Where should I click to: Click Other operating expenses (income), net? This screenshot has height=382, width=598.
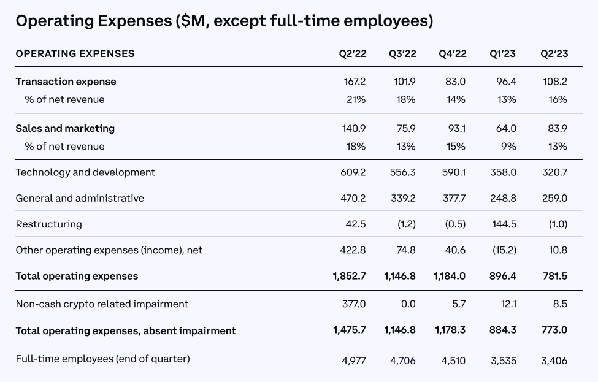(x=109, y=250)
